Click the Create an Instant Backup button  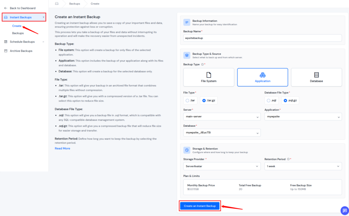(200, 206)
